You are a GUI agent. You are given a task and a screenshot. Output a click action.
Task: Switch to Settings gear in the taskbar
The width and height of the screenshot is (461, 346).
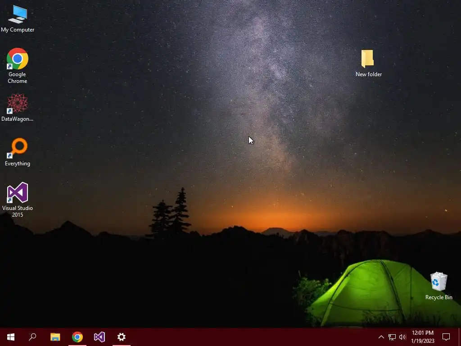coord(122,337)
